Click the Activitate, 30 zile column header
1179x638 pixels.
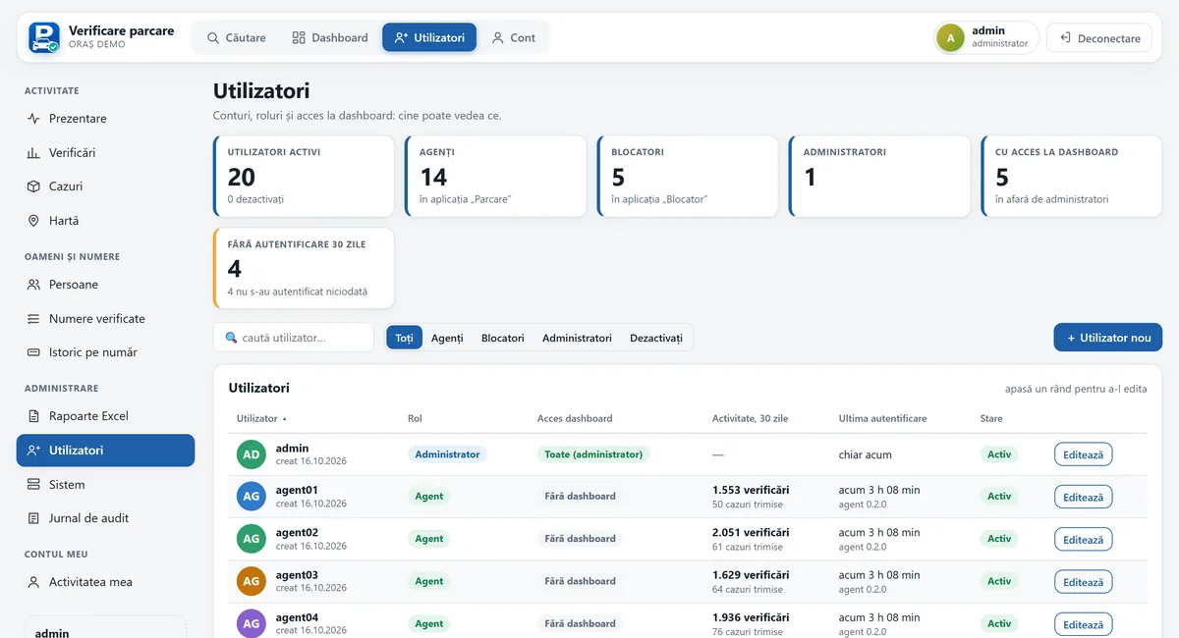(750, 419)
